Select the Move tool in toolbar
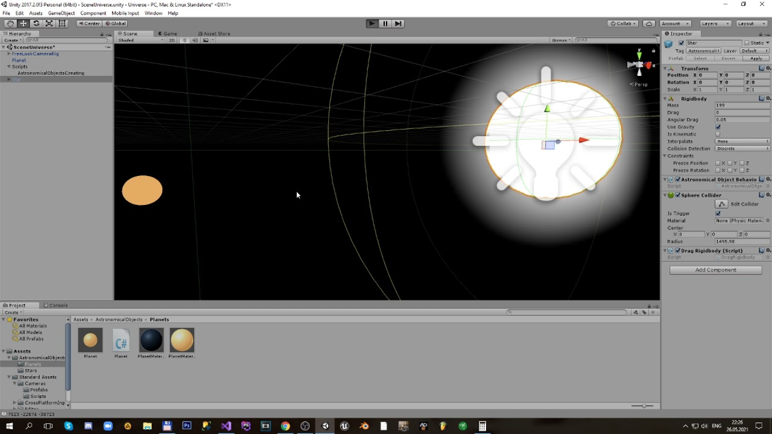 pos(24,24)
